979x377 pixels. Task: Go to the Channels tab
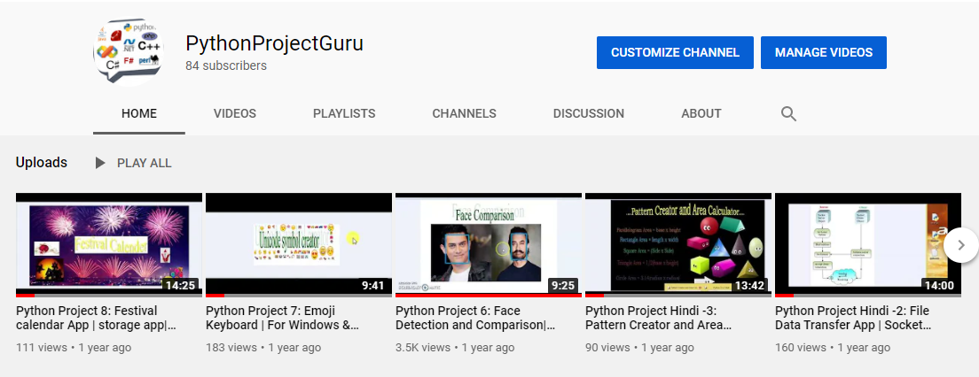[464, 113]
